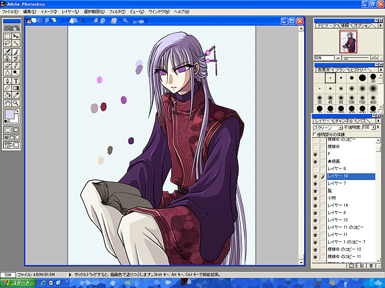This screenshot has height=288, width=385.
Task: Select the Paint Bucket tool
Action: (7, 95)
